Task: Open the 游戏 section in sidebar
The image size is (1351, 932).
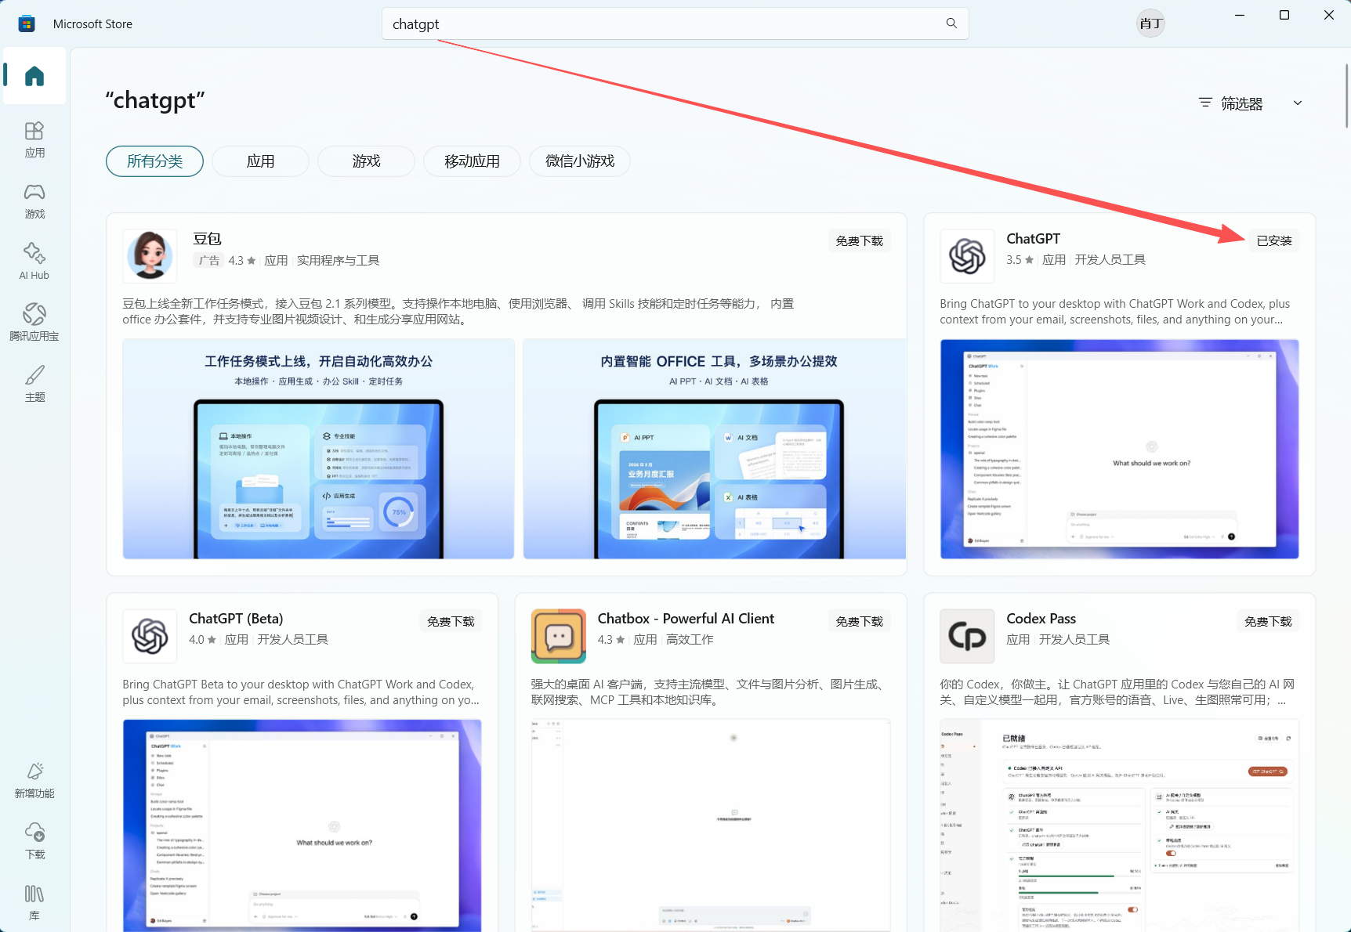Action: (34, 200)
